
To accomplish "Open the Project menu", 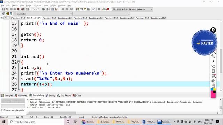I will 29,6.
